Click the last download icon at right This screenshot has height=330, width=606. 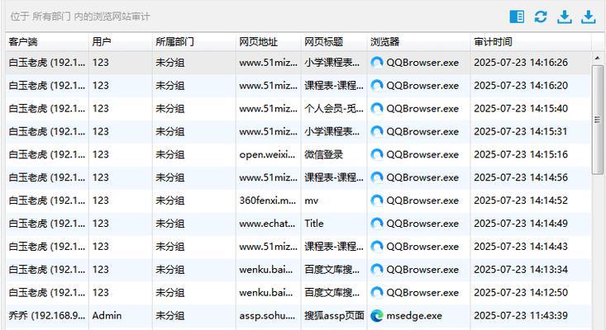click(x=588, y=16)
